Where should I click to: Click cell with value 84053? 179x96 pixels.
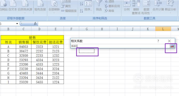click(24, 46)
